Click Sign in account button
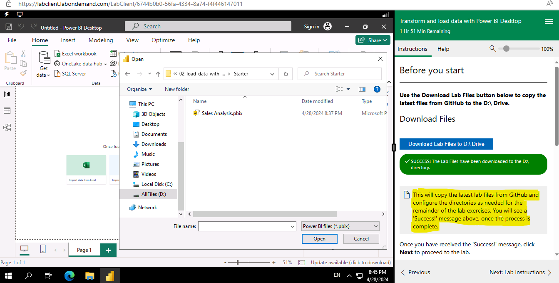The width and height of the screenshot is (559, 283). 318,27
